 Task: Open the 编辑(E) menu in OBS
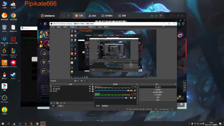coord(59,27)
